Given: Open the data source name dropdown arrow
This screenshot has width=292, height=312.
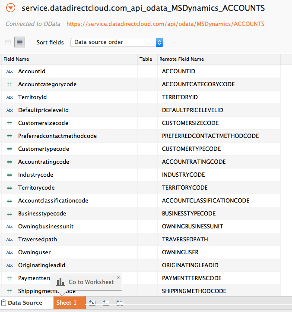Looking at the screenshot, I should click(11, 8).
